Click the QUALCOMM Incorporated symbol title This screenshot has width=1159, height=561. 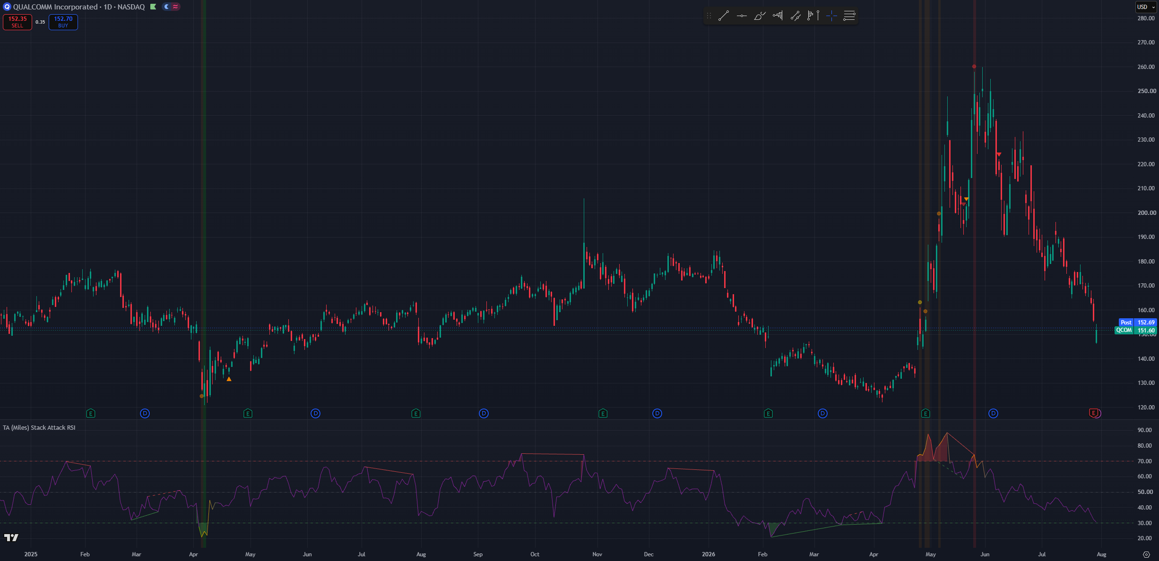[55, 7]
